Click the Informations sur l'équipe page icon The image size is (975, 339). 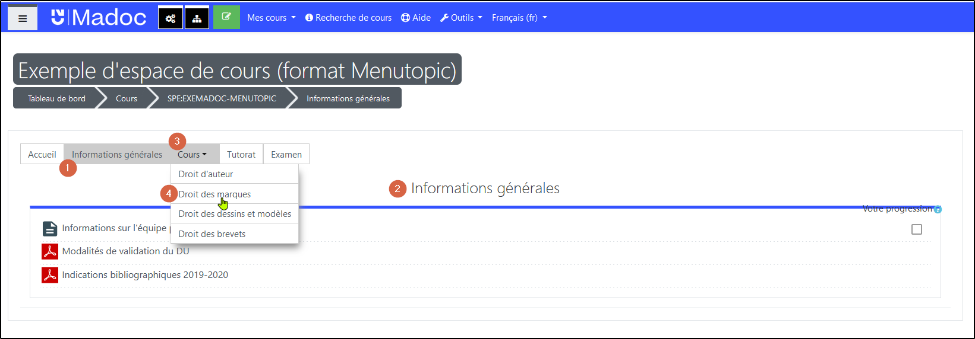49,229
